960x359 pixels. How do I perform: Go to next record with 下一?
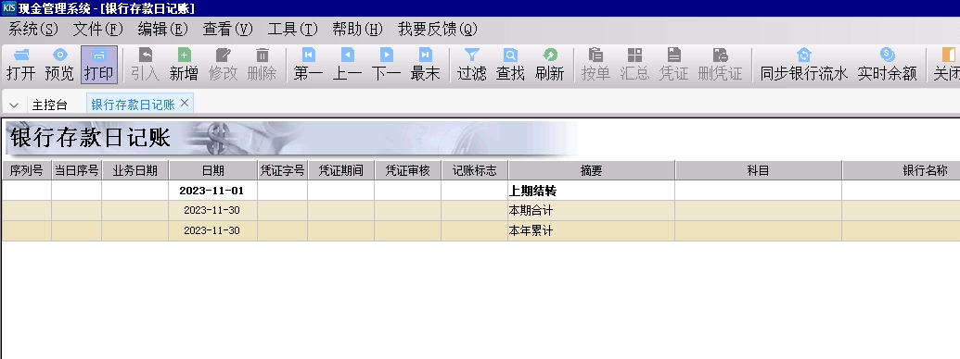click(x=387, y=64)
